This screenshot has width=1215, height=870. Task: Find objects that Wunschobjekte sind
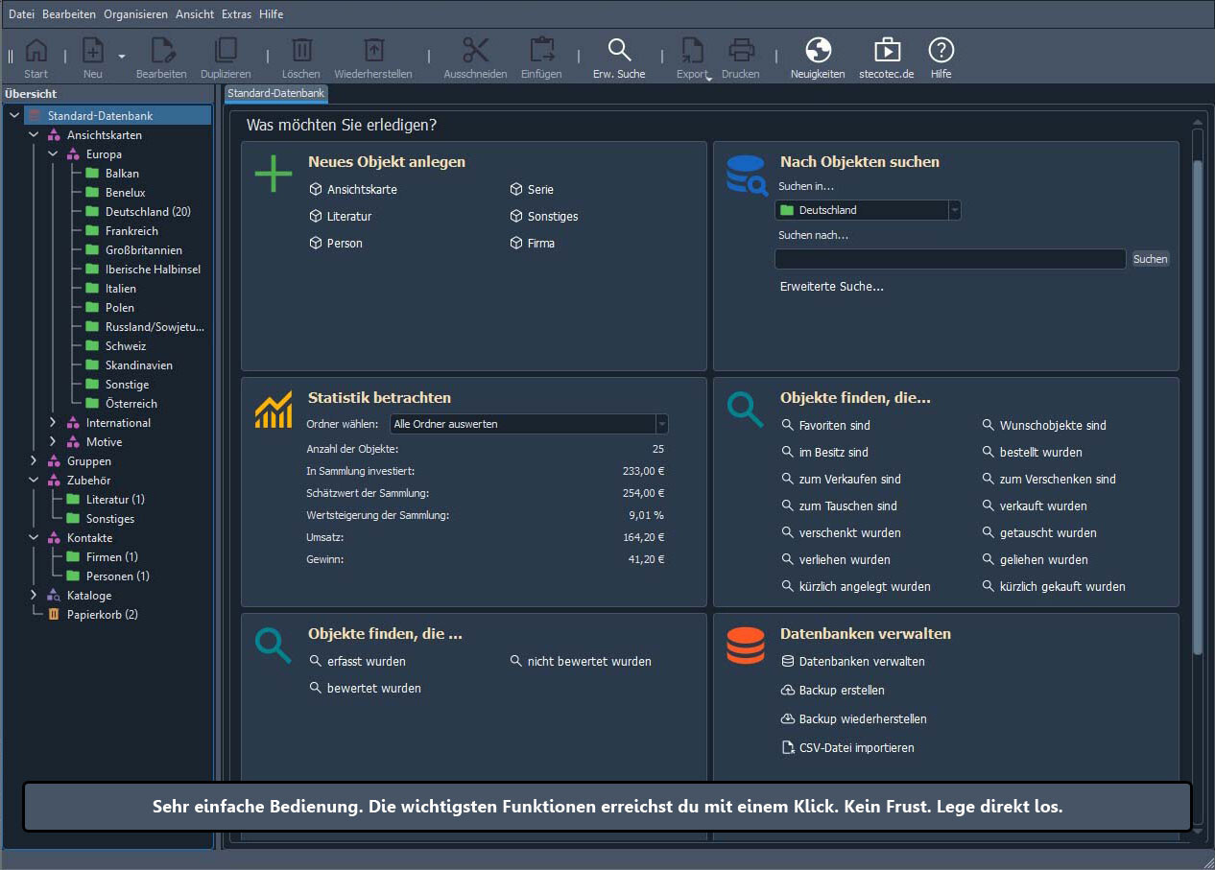pos(1044,425)
